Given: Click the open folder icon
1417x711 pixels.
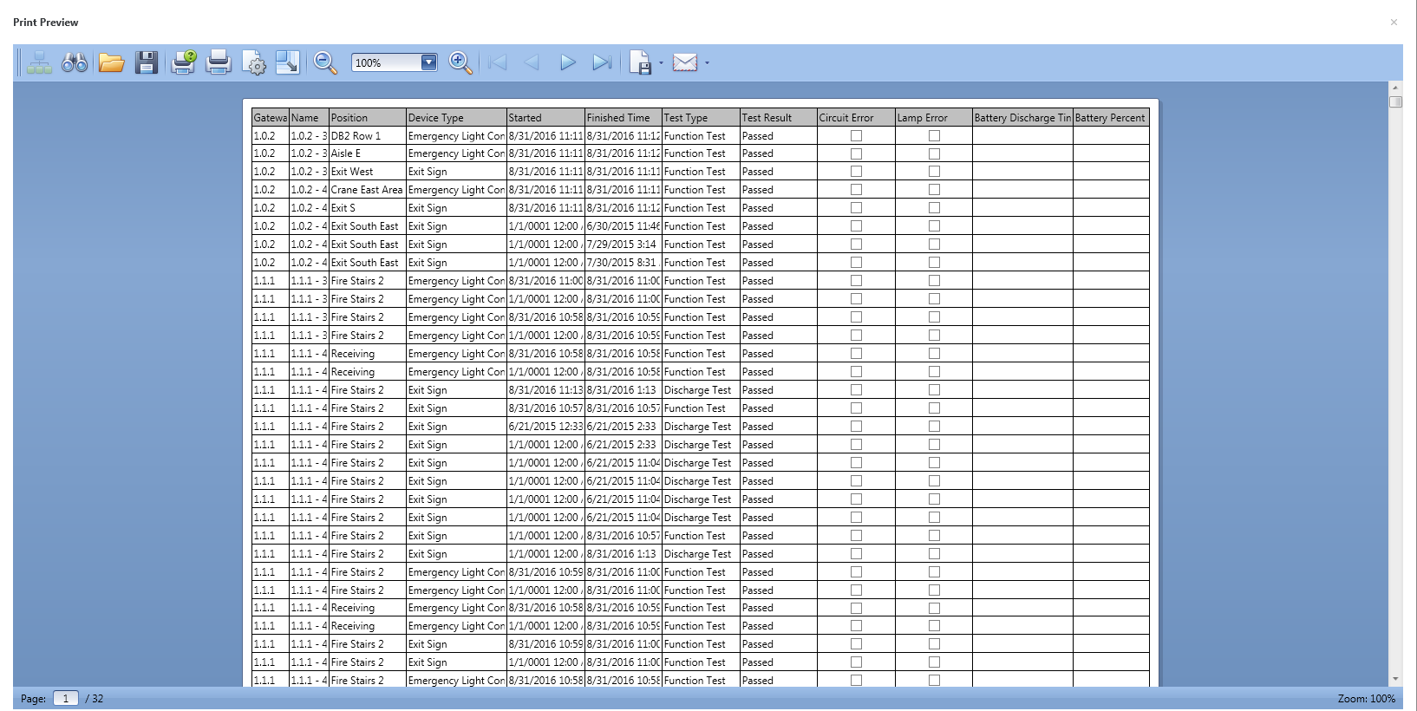Looking at the screenshot, I should coord(111,62).
